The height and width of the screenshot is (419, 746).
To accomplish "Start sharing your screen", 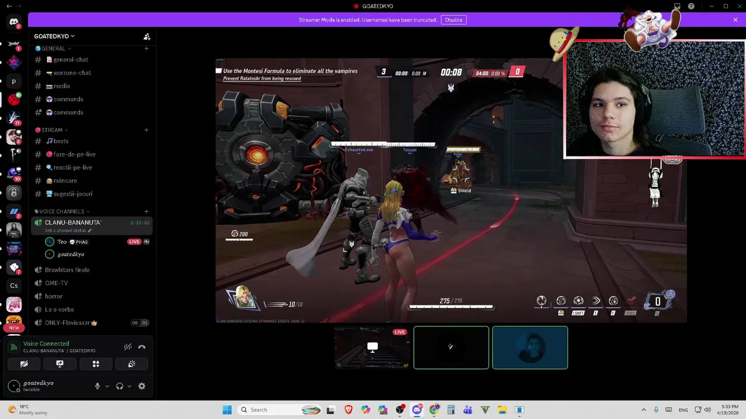I will (x=59, y=364).
